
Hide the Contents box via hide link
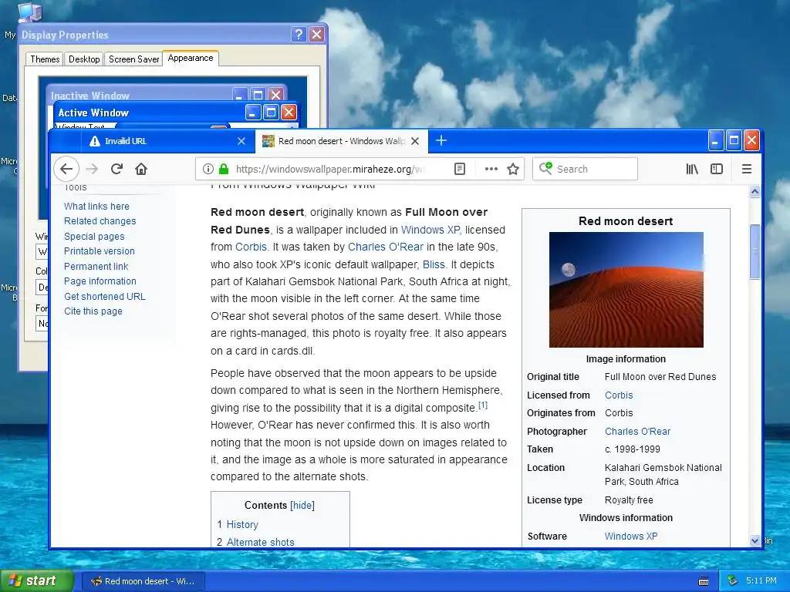[x=302, y=505]
